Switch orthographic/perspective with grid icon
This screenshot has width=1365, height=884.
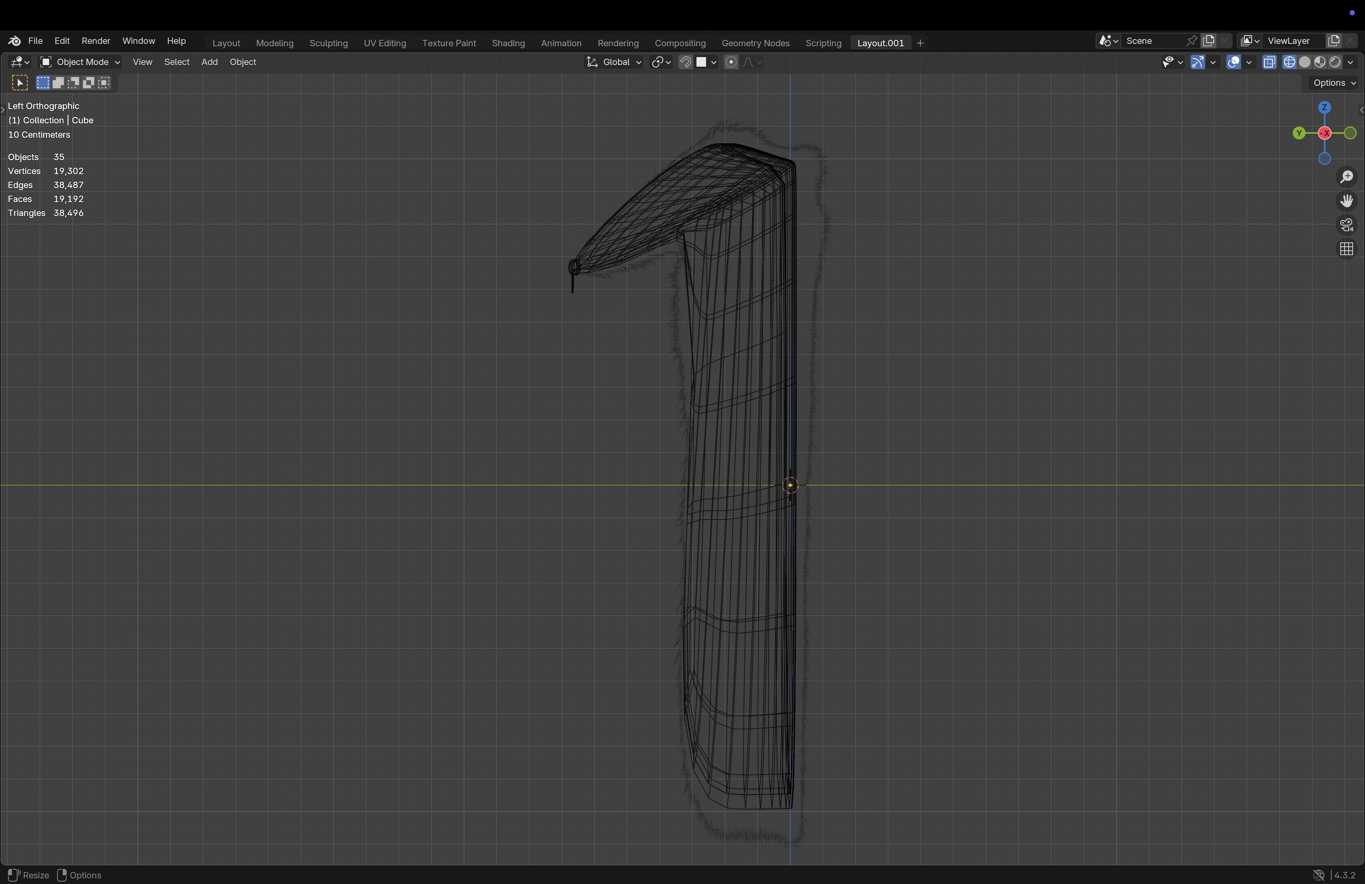[1347, 249]
